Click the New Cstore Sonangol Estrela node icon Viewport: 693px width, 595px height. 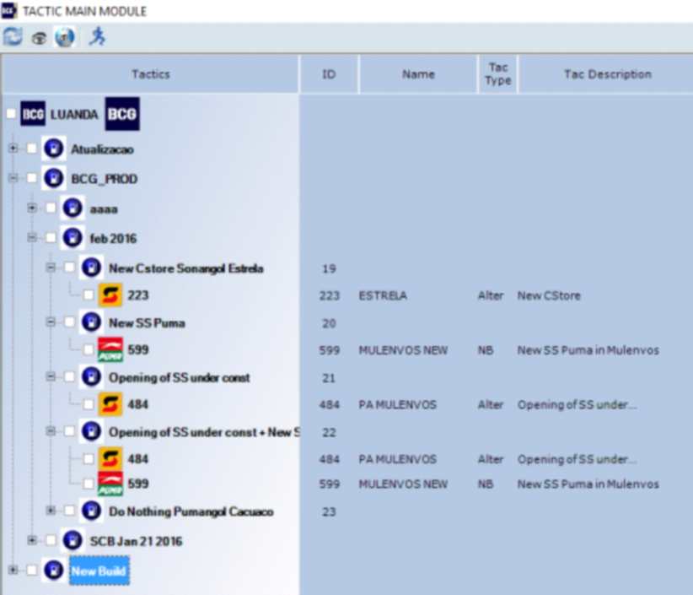click(x=92, y=268)
